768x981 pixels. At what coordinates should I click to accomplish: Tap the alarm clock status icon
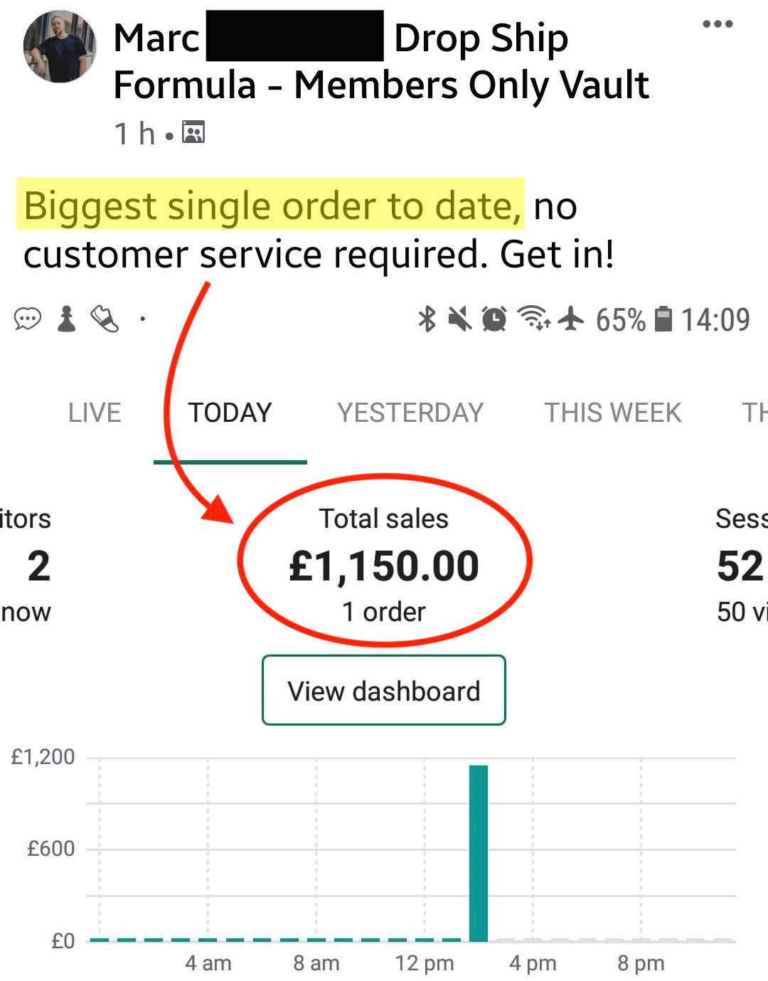point(494,319)
